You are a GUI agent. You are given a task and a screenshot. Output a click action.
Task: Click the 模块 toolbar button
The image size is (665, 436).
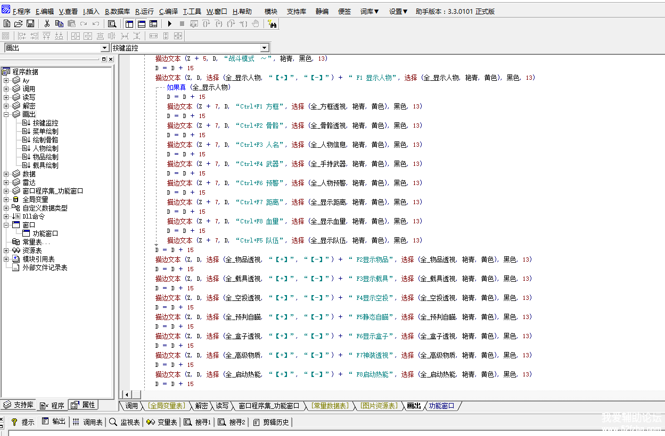[270, 11]
